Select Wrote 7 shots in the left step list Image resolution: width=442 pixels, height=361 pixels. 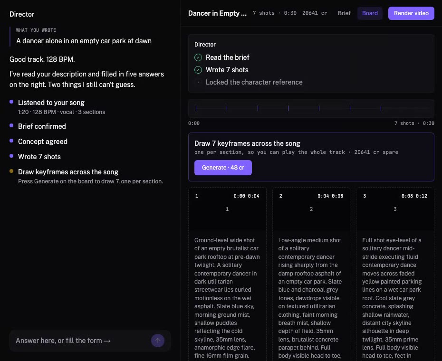(x=39, y=157)
